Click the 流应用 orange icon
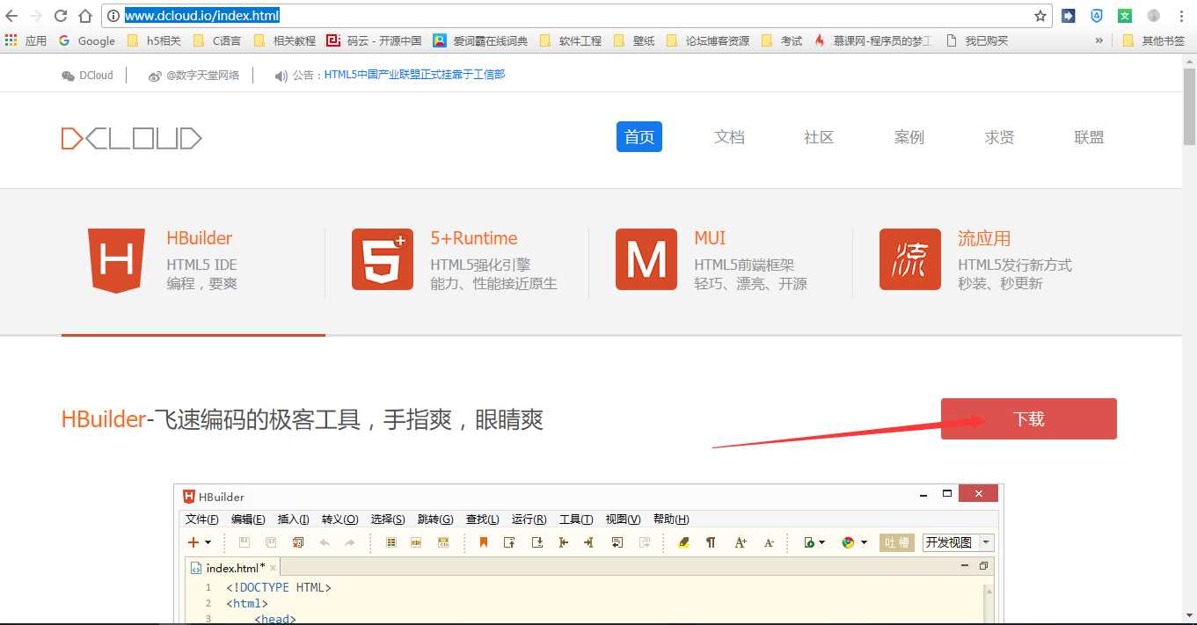Image resolution: width=1197 pixels, height=625 pixels. click(910, 259)
